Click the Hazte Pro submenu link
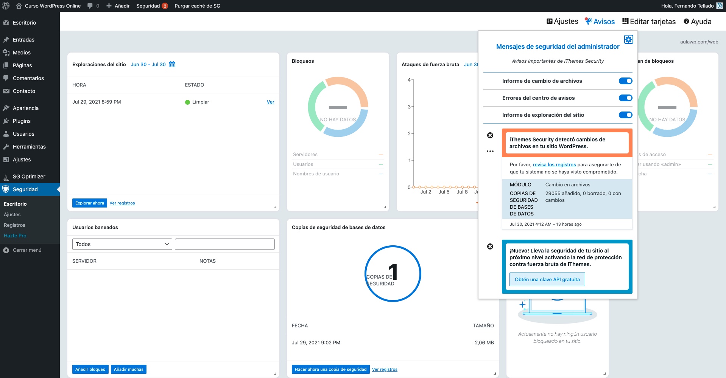 [15, 235]
